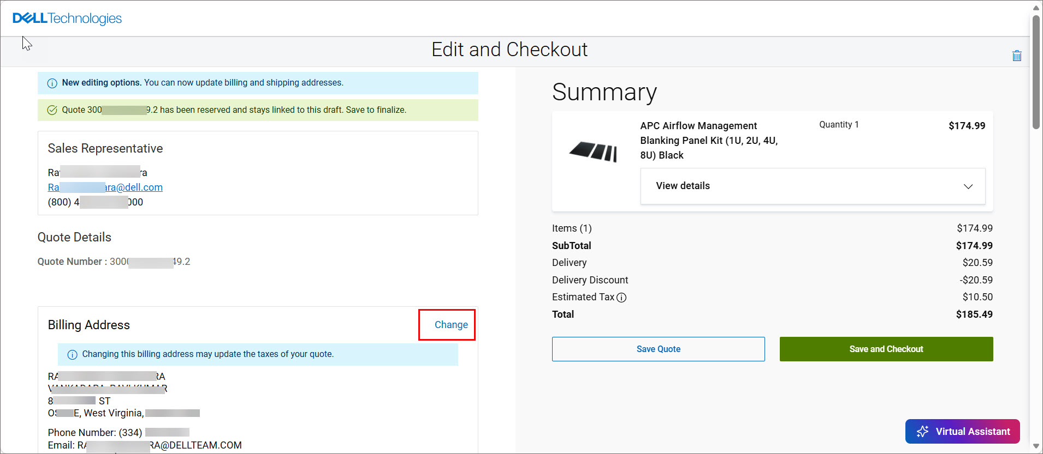Click the Delivery Discount value -$20.59
This screenshot has height=454, width=1043.
[976, 280]
